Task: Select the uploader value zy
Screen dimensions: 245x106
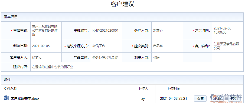Action: (x=143, y=99)
